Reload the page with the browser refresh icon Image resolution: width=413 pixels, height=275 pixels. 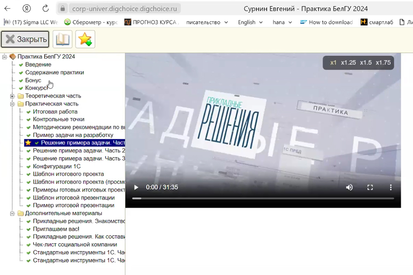[x=45, y=9]
